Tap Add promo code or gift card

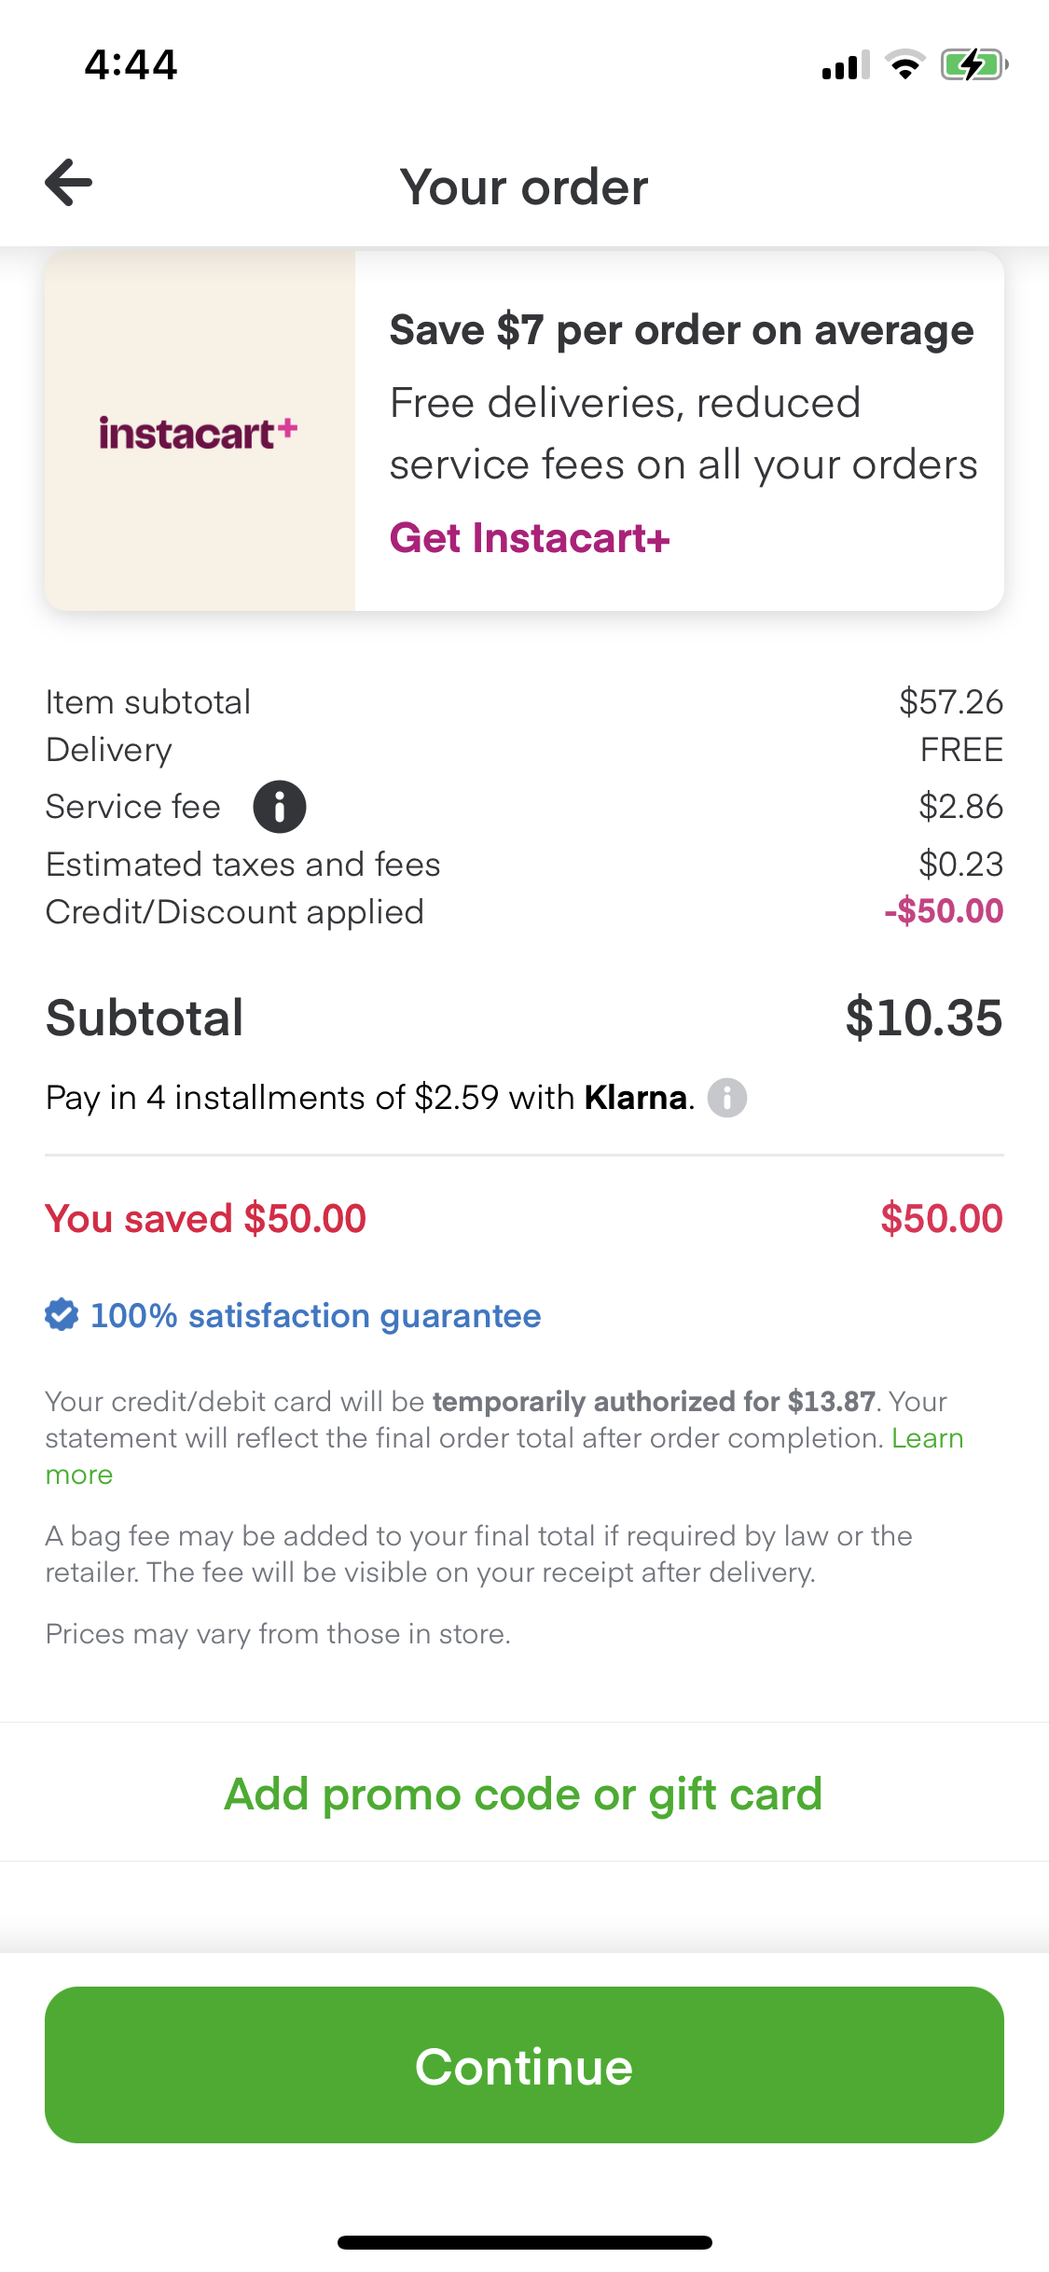tap(524, 1794)
